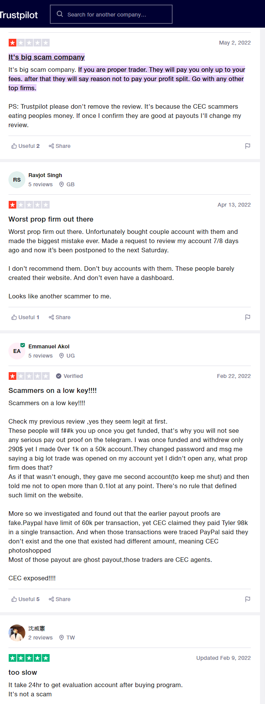The height and width of the screenshot is (704, 265).
Task: Mark the May 2 review as Useful
Action: click(x=25, y=146)
